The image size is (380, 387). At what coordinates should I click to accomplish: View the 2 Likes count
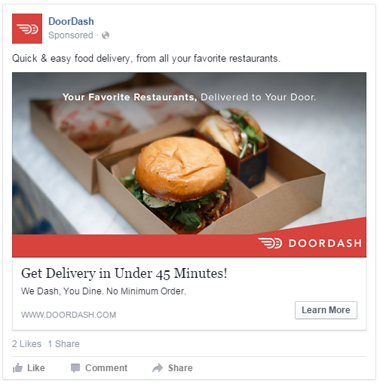[26, 344]
